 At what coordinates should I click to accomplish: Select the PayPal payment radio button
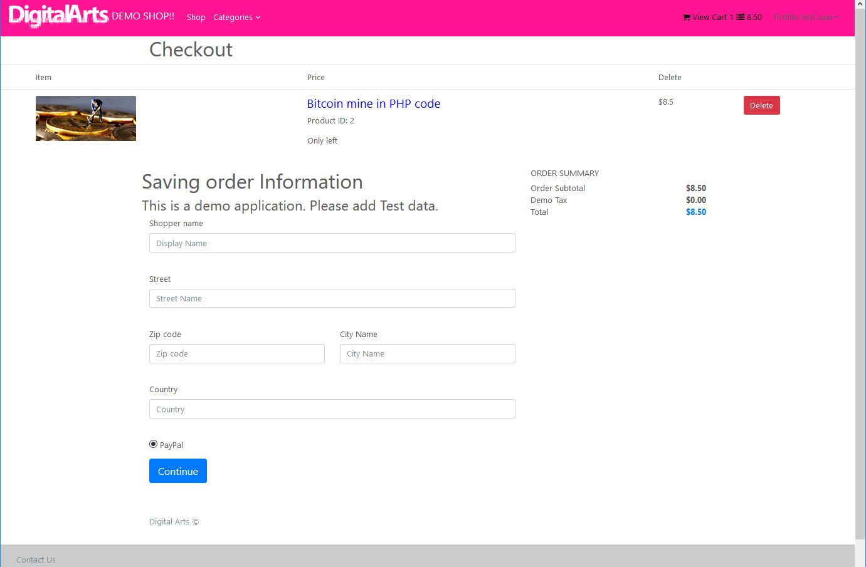coord(153,444)
